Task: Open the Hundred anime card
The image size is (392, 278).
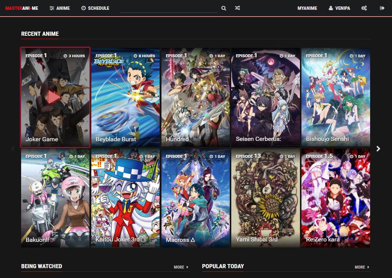Action: (x=195, y=97)
